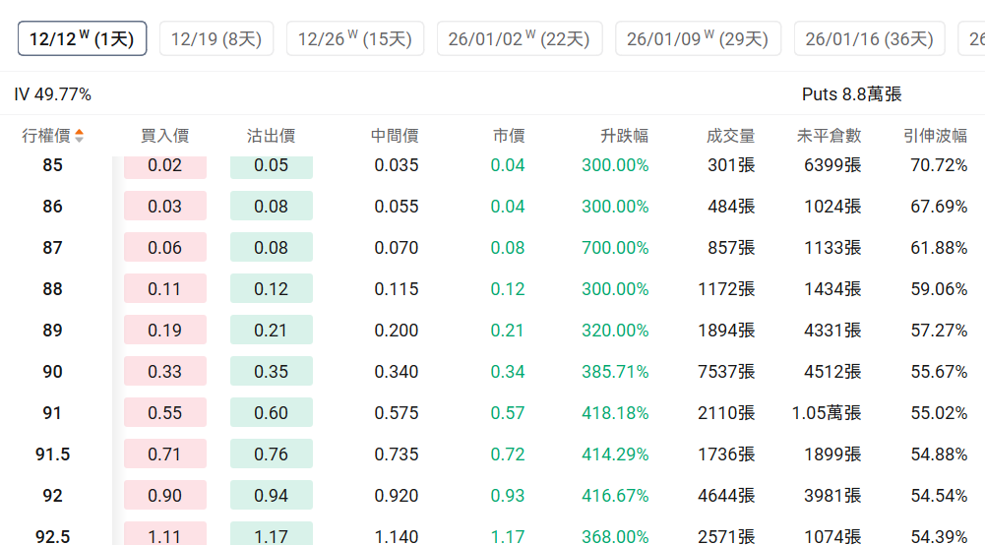Click the Puts 8.8萬張 label
This screenshot has width=985, height=545.
pyautogui.click(x=851, y=94)
